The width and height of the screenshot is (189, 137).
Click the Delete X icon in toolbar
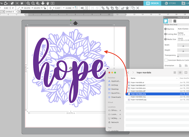[x=138, y=8]
